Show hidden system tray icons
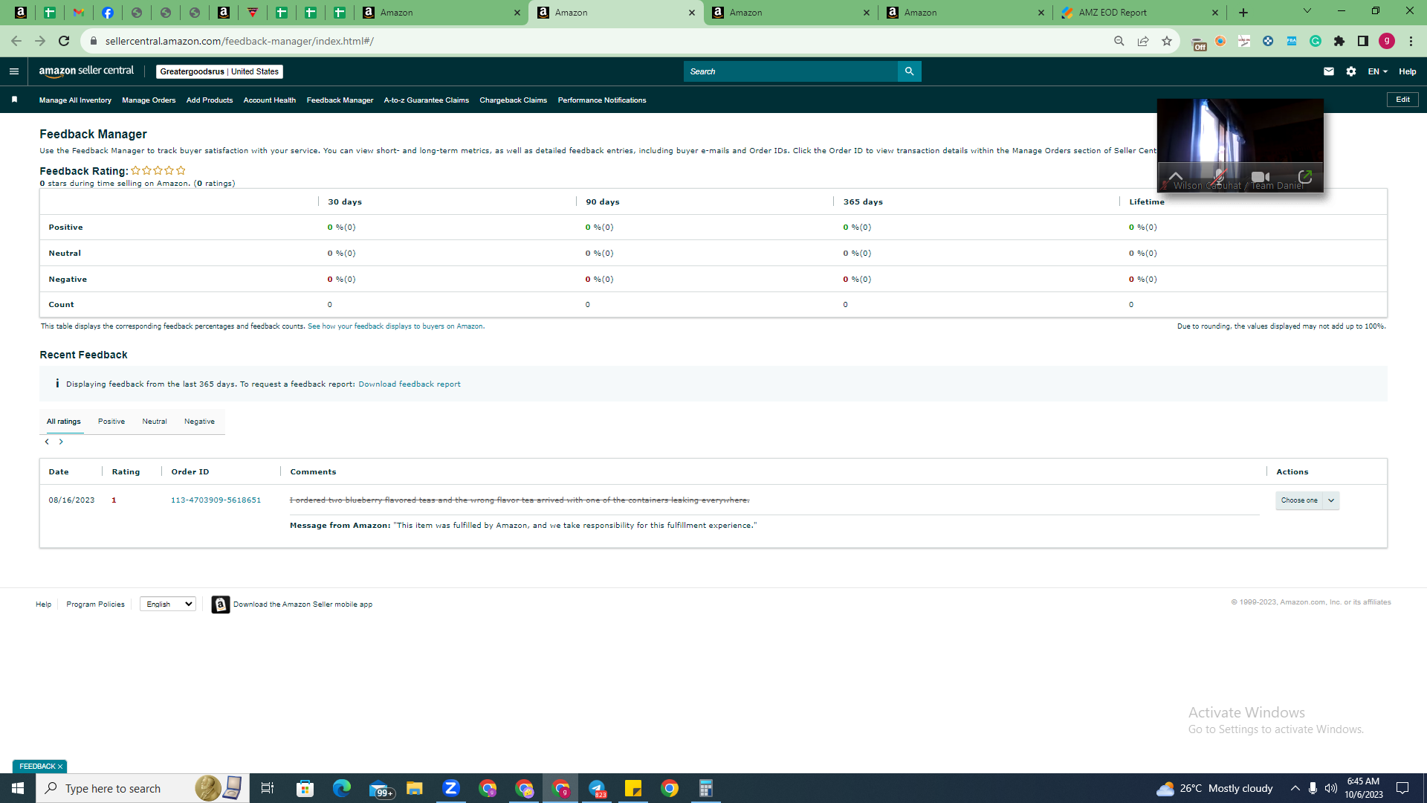 pos(1295,788)
